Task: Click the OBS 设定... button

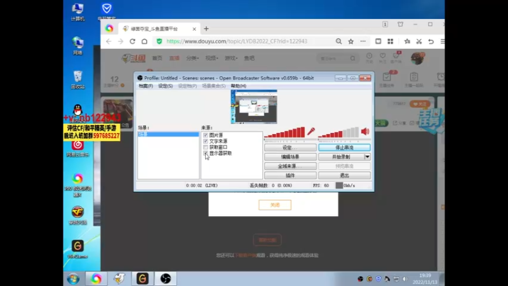Action: pyautogui.click(x=290, y=147)
